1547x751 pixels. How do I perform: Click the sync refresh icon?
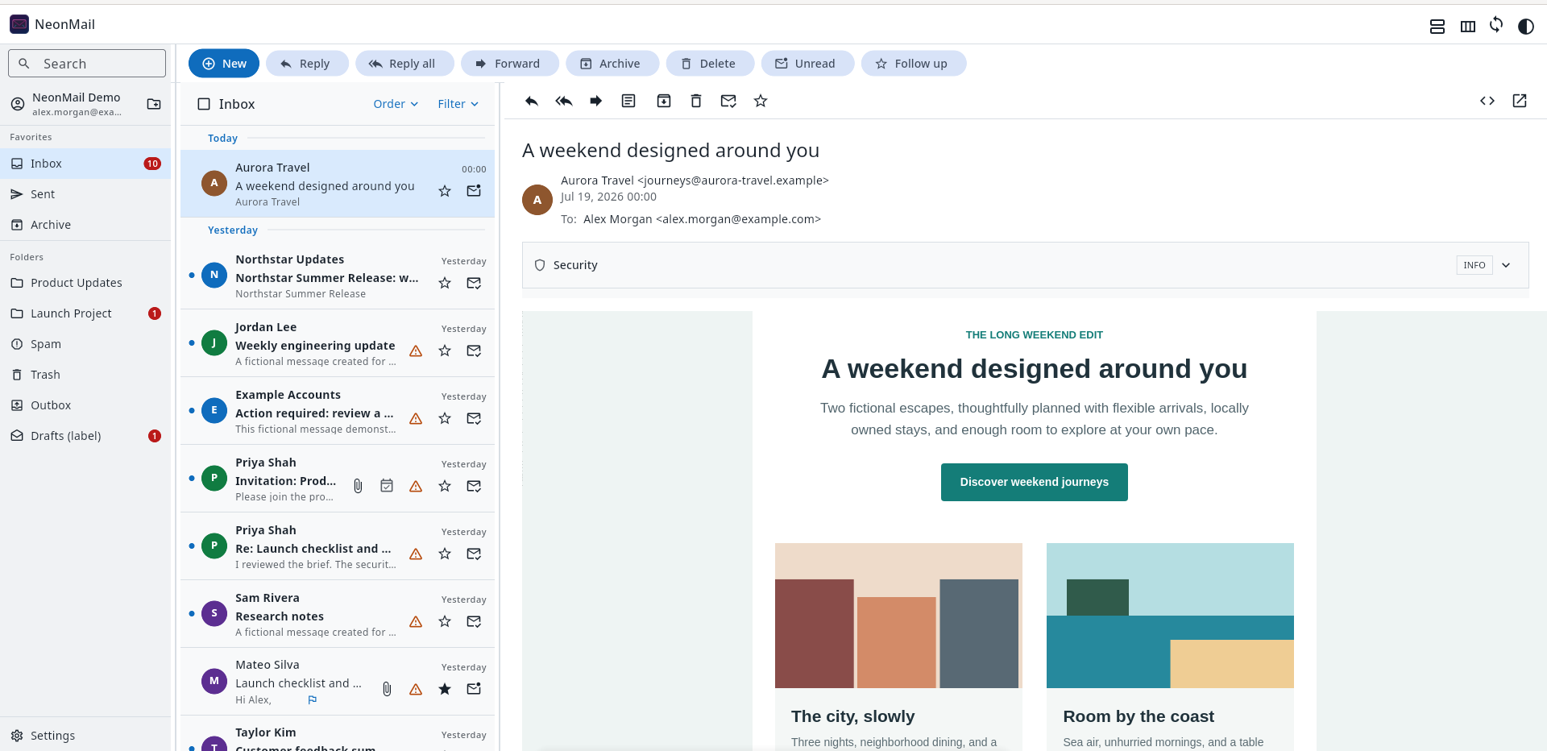[x=1496, y=25]
